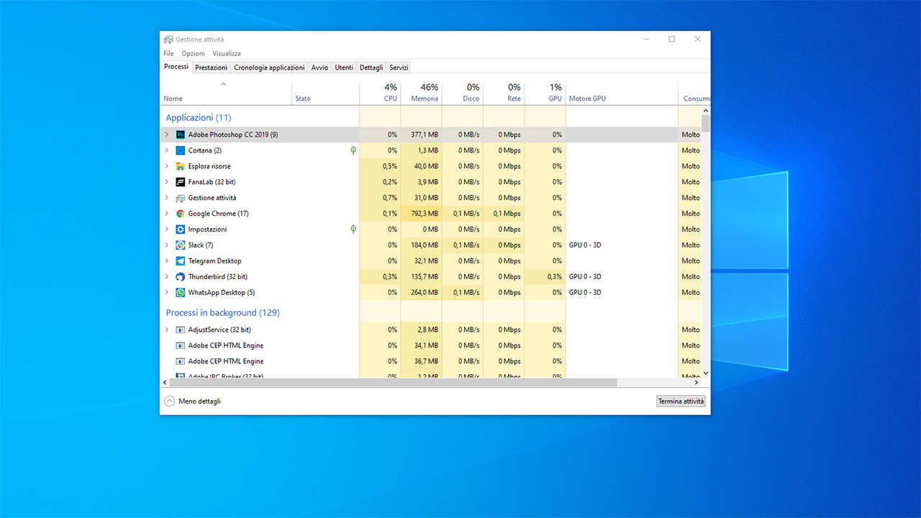Image resolution: width=921 pixels, height=518 pixels.
Task: Click the scroll down arrow of vertical scrollbar
Action: pyautogui.click(x=706, y=373)
